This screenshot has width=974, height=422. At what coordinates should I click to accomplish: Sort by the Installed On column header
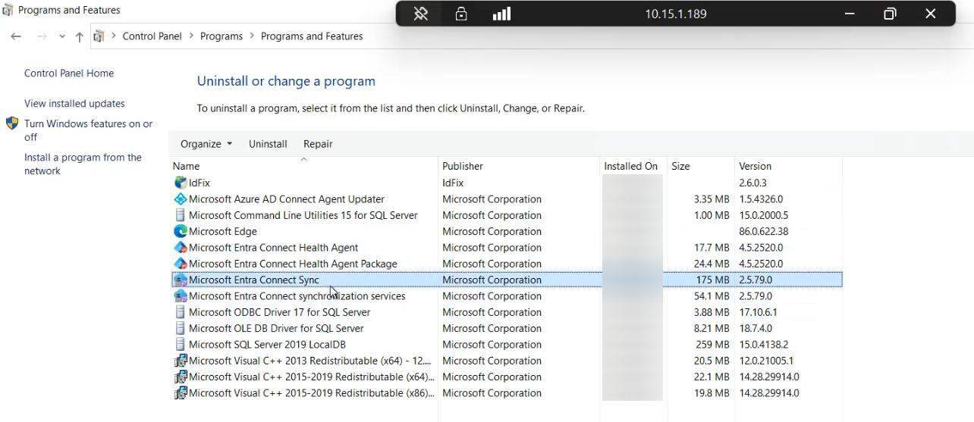tap(632, 166)
